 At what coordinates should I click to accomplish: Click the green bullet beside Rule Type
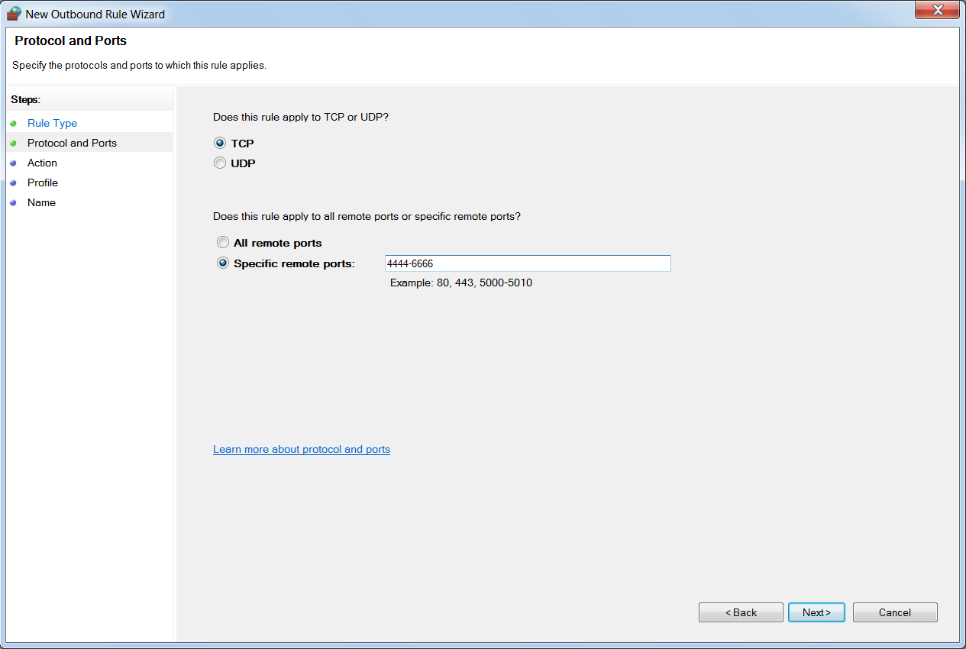(13, 123)
